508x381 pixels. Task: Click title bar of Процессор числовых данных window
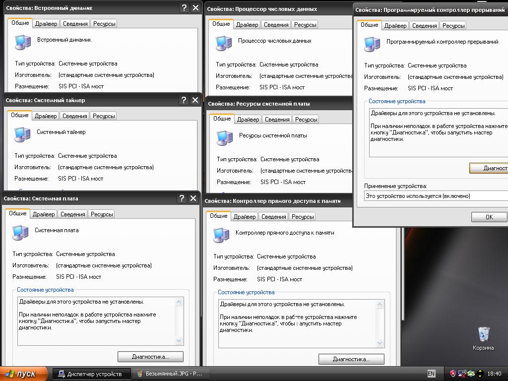[x=279, y=9]
